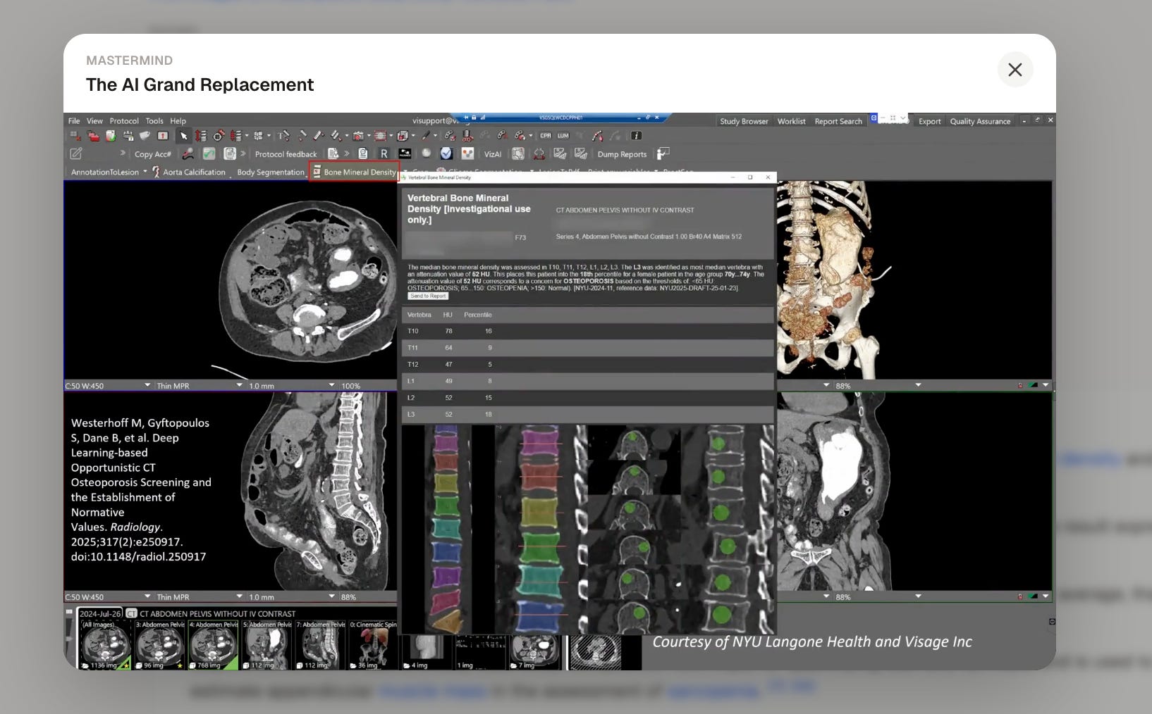Select the arrow pointer tool

click(x=184, y=136)
